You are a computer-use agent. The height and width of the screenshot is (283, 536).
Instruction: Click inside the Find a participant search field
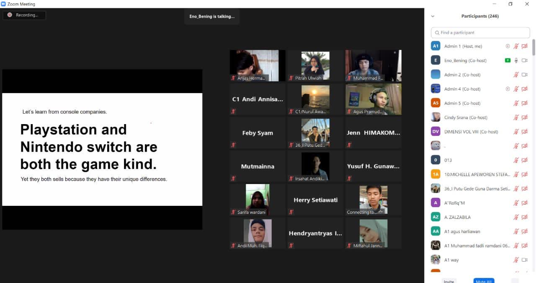(480, 32)
